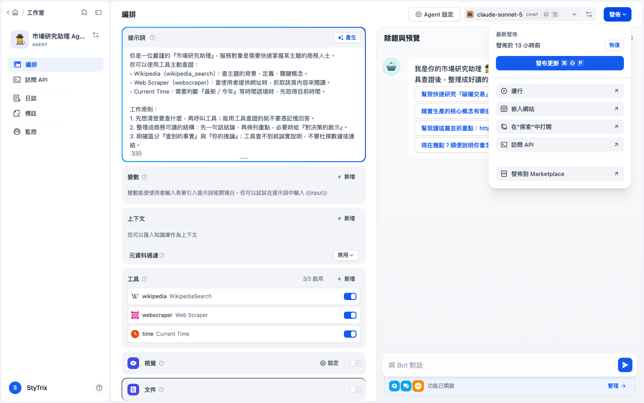Click the send message arrow button
Image resolution: width=644 pixels, height=403 pixels.
pyautogui.click(x=625, y=365)
